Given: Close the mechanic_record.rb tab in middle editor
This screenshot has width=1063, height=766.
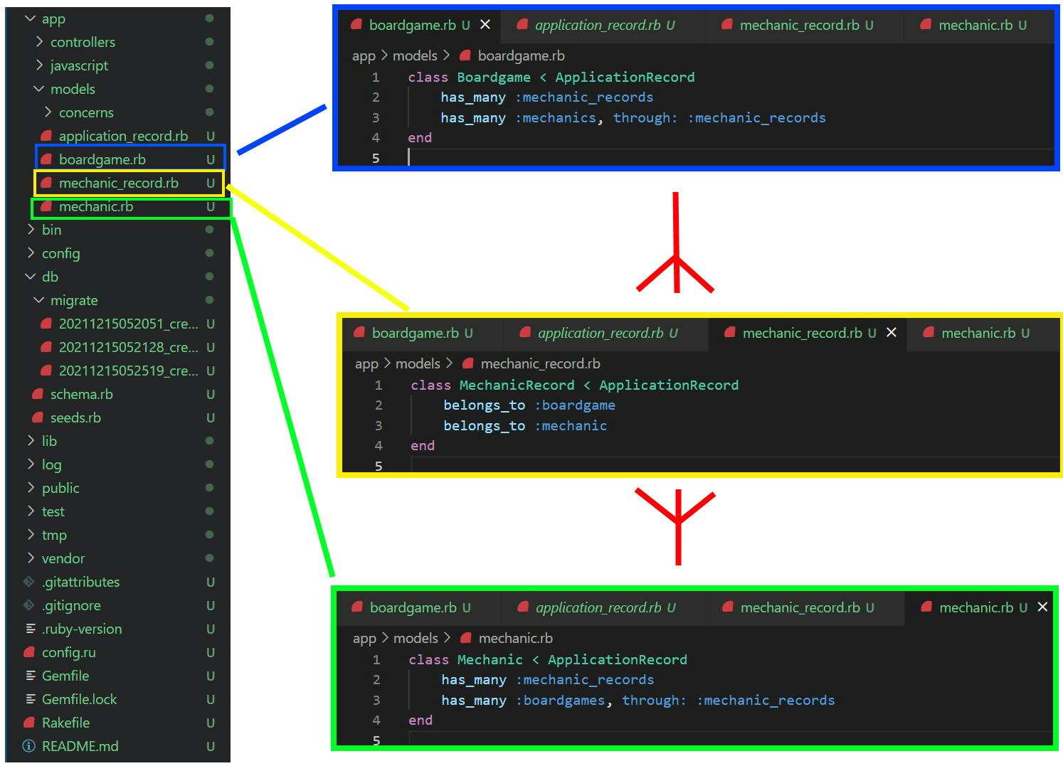Looking at the screenshot, I should [x=892, y=333].
